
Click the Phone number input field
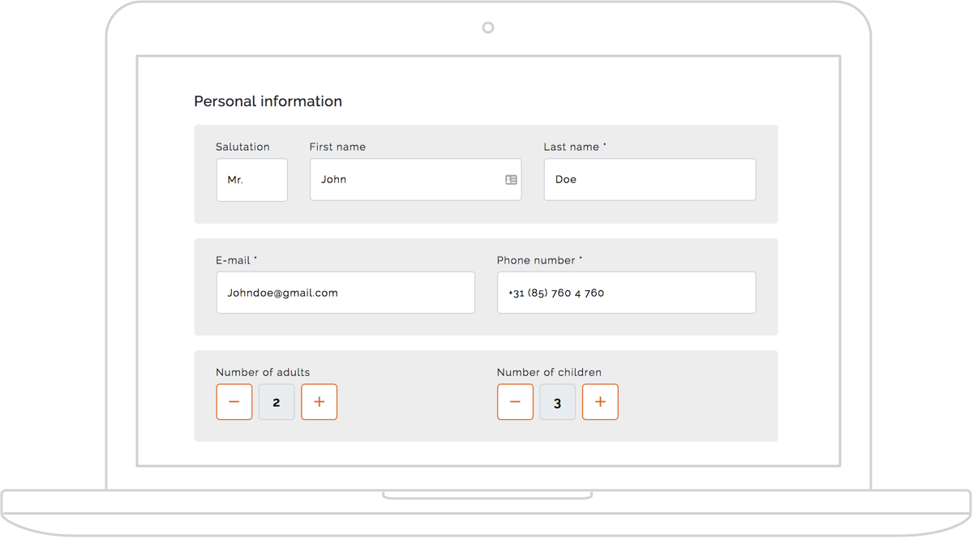pos(627,293)
